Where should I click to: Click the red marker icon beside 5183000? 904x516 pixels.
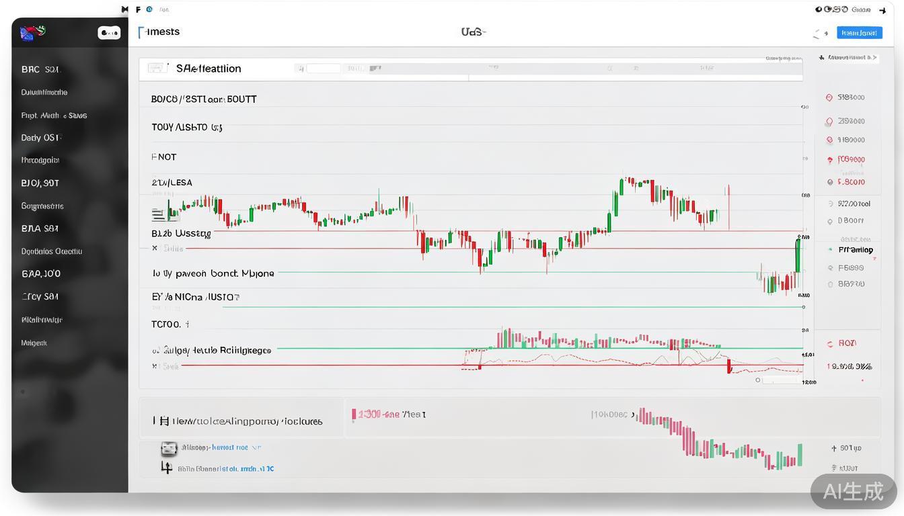point(829,97)
